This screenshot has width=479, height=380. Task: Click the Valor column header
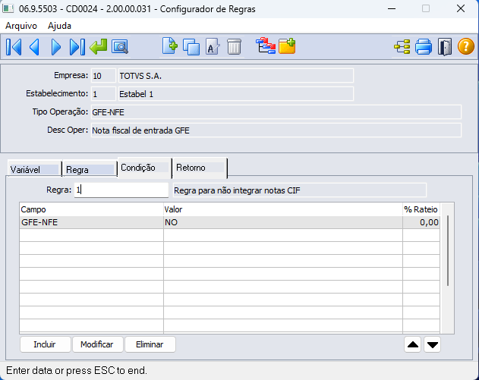283,209
